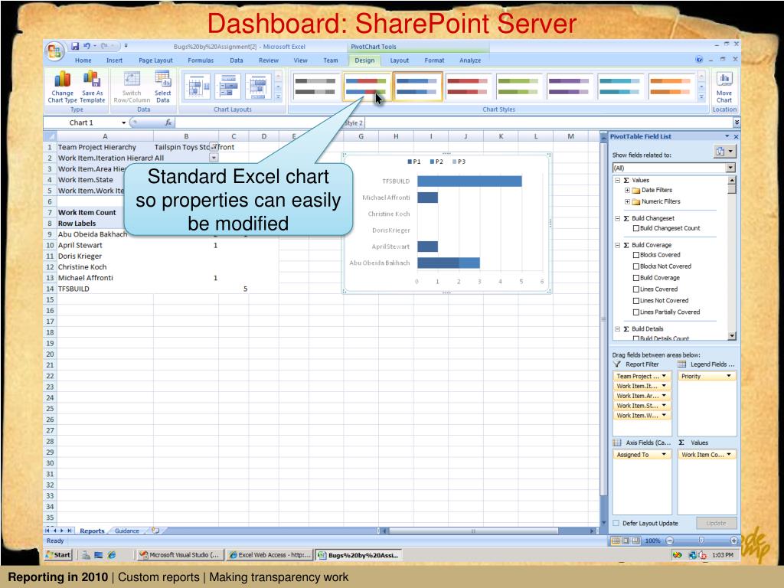
Task: Open the Home ribbon tab
Action: pos(83,60)
